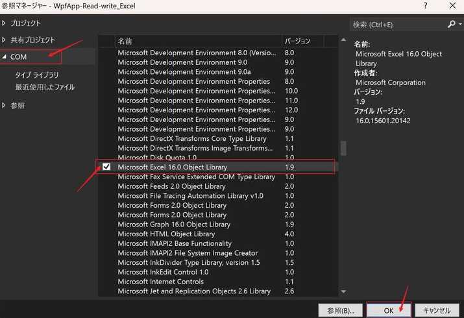Image resolution: width=464 pixels, height=318 pixels.
Task: Sort by the バージョン column header
Action: (302, 41)
